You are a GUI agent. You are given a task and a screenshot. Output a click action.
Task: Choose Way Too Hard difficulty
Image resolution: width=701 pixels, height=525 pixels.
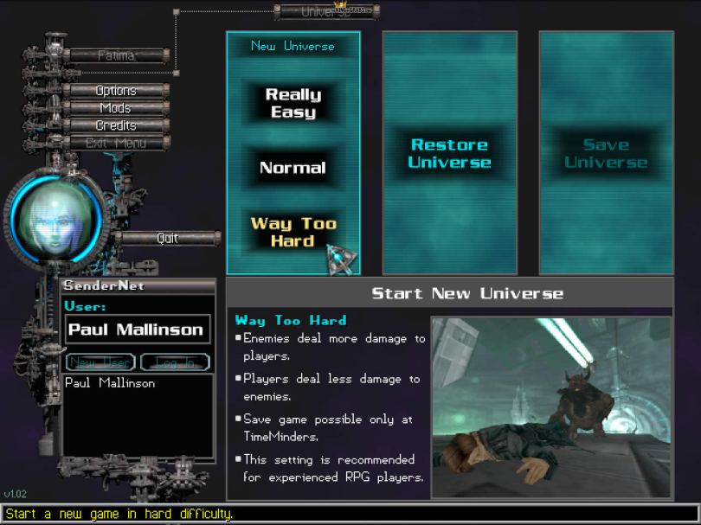pyautogui.click(x=293, y=232)
